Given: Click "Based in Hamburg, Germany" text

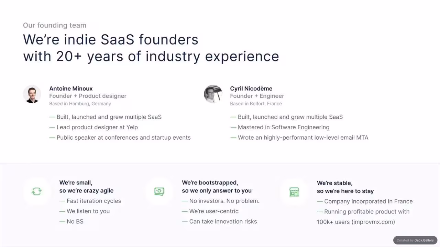Looking at the screenshot, I should tap(80, 104).
